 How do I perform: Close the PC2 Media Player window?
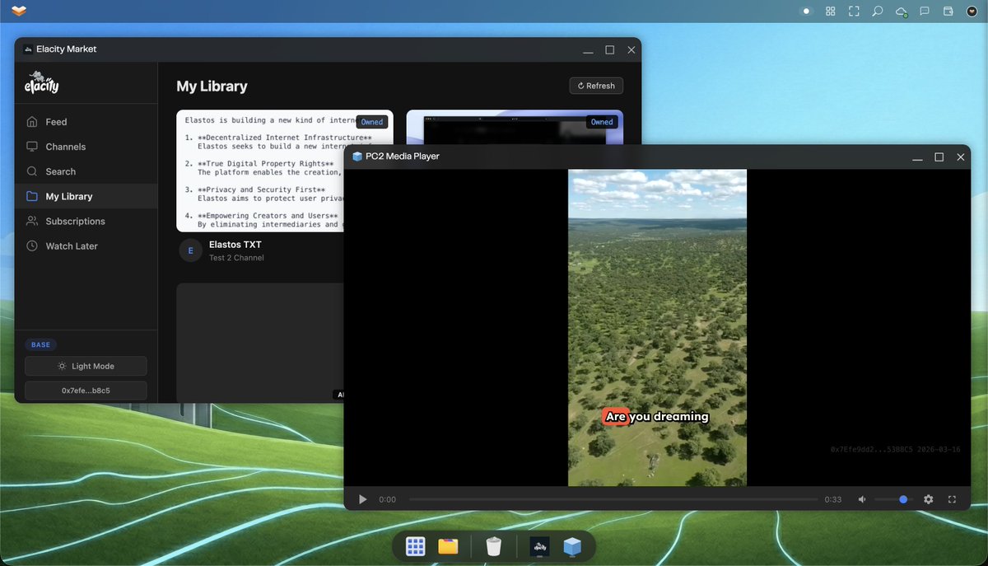coord(961,157)
